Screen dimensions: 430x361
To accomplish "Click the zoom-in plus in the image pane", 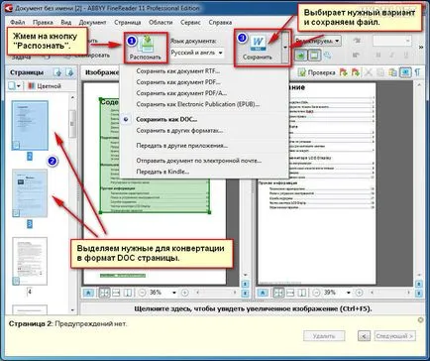I will 185,293.
